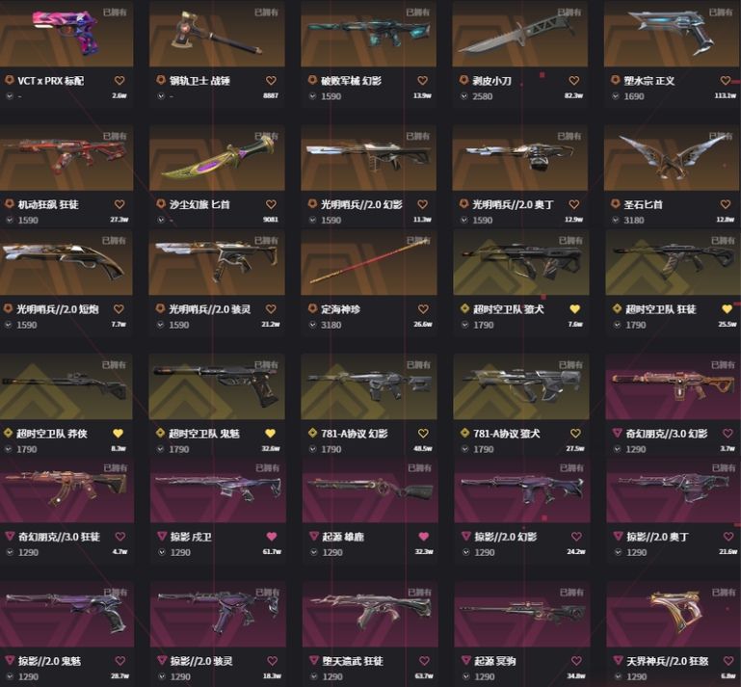Click the orange badge icon beside 机动狂飙 狂徒
This screenshot has width=741, height=687.
click(x=9, y=204)
